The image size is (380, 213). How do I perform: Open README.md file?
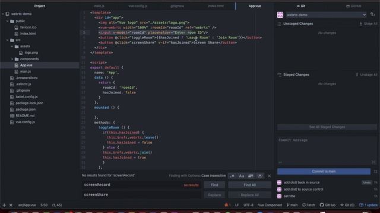(25, 116)
